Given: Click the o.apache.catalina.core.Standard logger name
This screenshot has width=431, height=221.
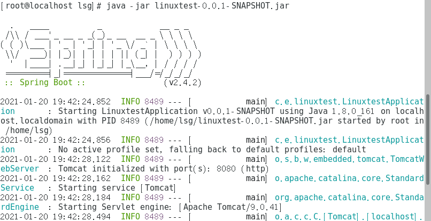Looking at the screenshot, I should click(349, 178).
